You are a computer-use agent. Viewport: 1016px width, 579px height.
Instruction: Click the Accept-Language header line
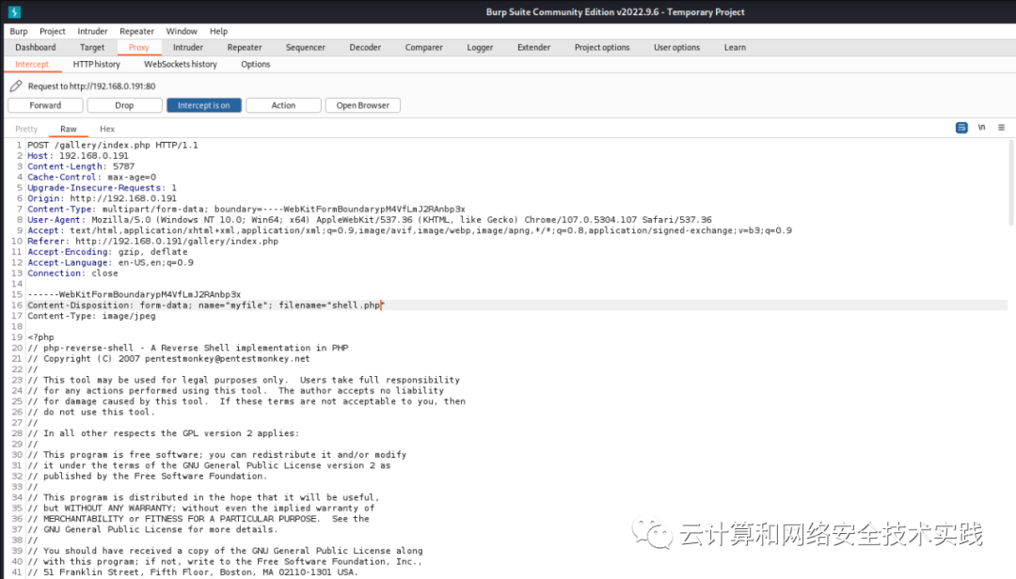coord(110,262)
